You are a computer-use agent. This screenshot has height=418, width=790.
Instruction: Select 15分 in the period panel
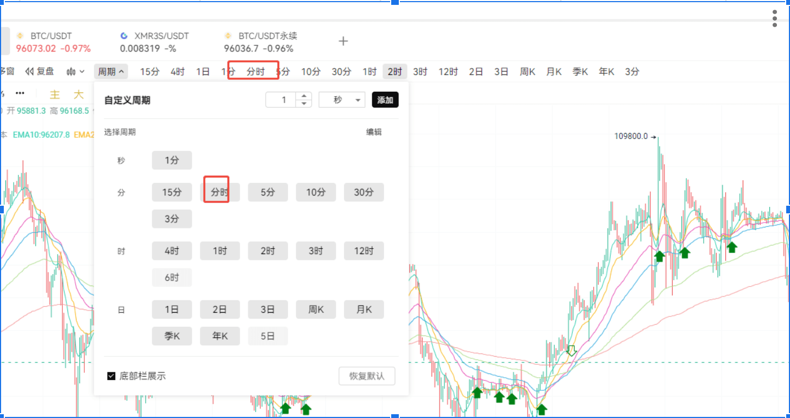coord(172,192)
